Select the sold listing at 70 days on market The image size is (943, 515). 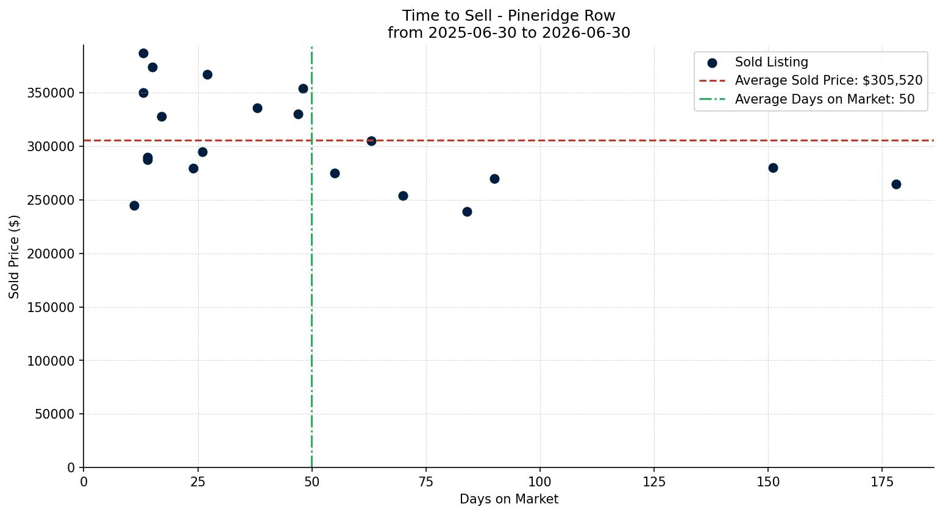(403, 196)
